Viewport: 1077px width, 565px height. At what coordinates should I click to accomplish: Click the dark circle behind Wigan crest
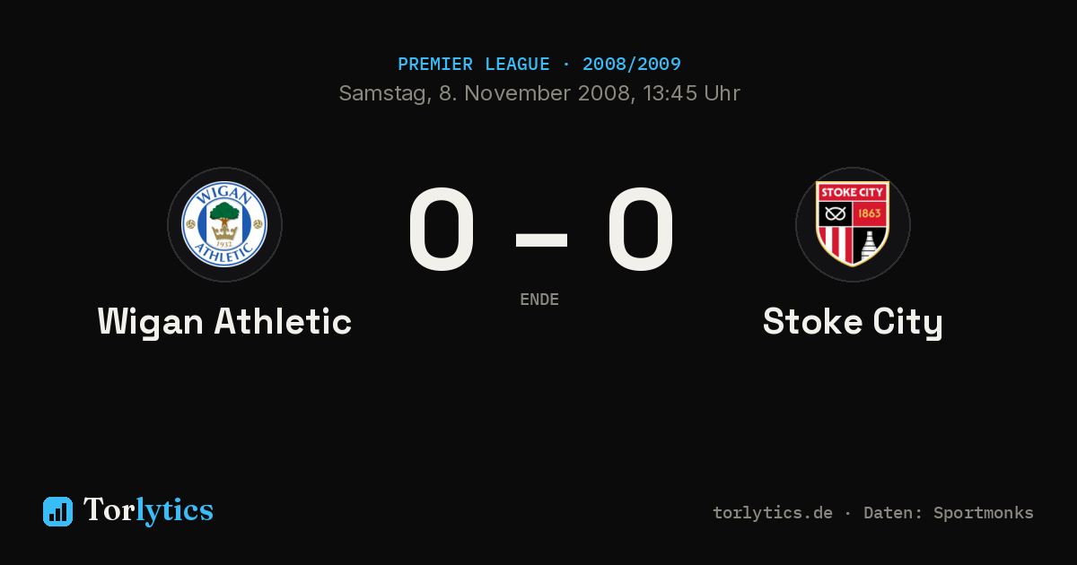tap(224, 224)
